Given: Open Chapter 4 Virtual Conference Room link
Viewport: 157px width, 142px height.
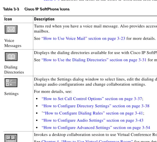Looking at the screenshot, I should [87, 141].
